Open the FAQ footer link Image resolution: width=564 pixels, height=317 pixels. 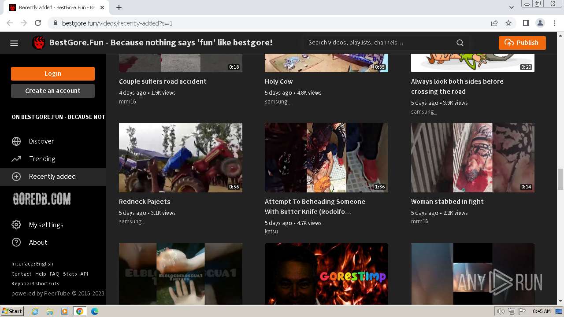click(x=55, y=274)
